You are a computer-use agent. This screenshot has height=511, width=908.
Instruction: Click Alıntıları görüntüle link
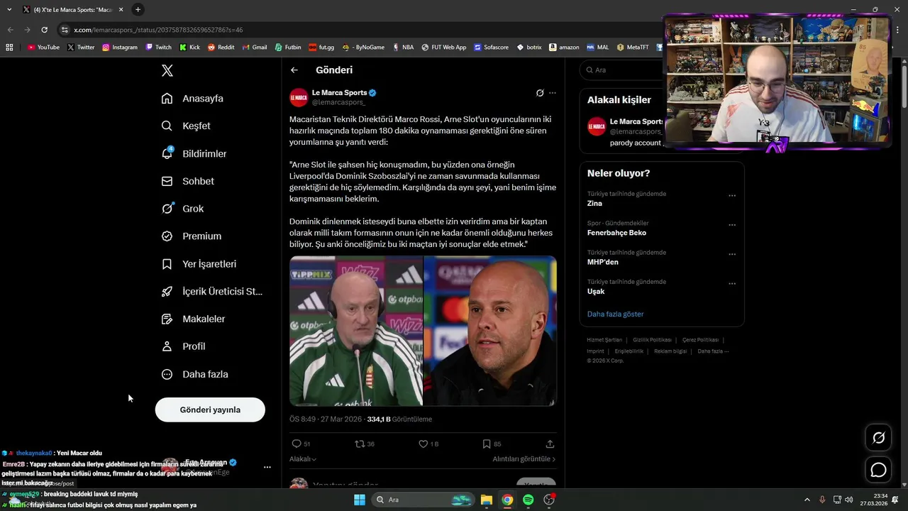pyautogui.click(x=524, y=459)
